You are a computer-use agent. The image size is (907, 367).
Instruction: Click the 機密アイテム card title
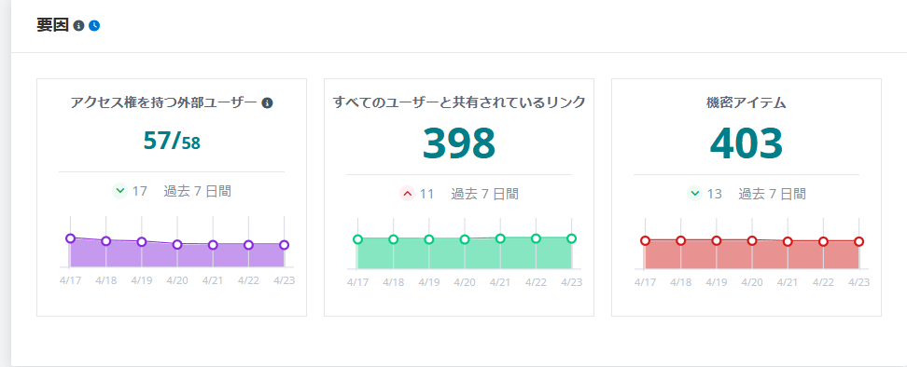coord(747,103)
